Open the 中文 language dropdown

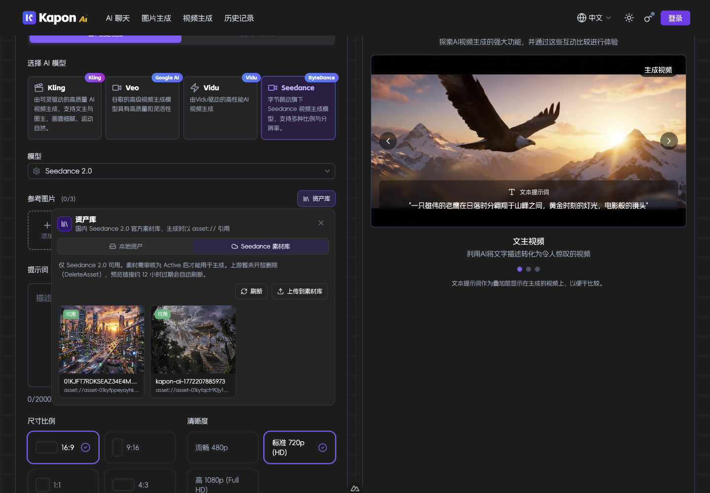click(594, 18)
